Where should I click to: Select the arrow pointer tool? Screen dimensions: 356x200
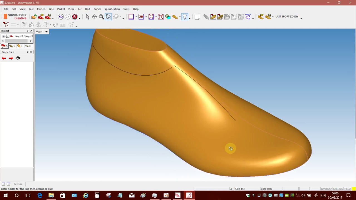pyautogui.click(x=88, y=17)
